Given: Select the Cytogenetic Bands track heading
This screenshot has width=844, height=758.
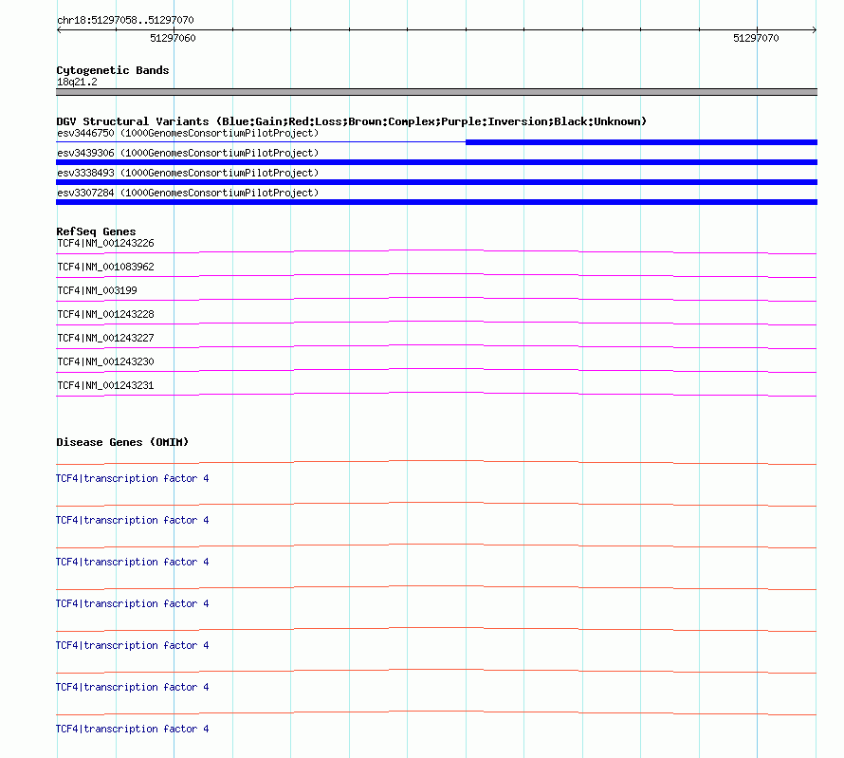Looking at the screenshot, I should [x=113, y=70].
